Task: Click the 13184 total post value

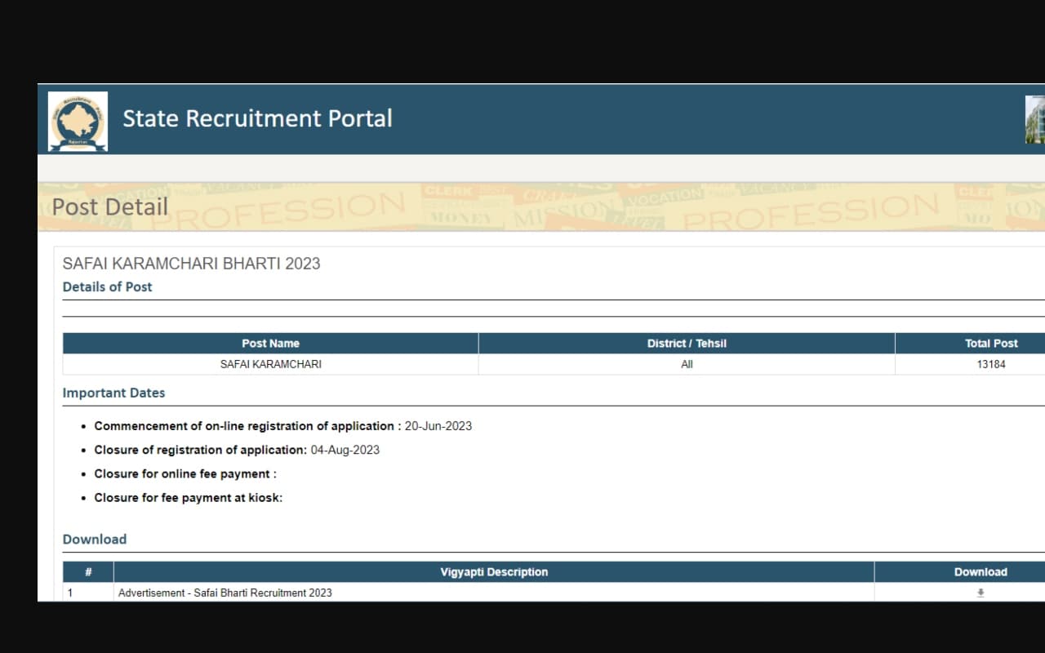Action: 991,364
